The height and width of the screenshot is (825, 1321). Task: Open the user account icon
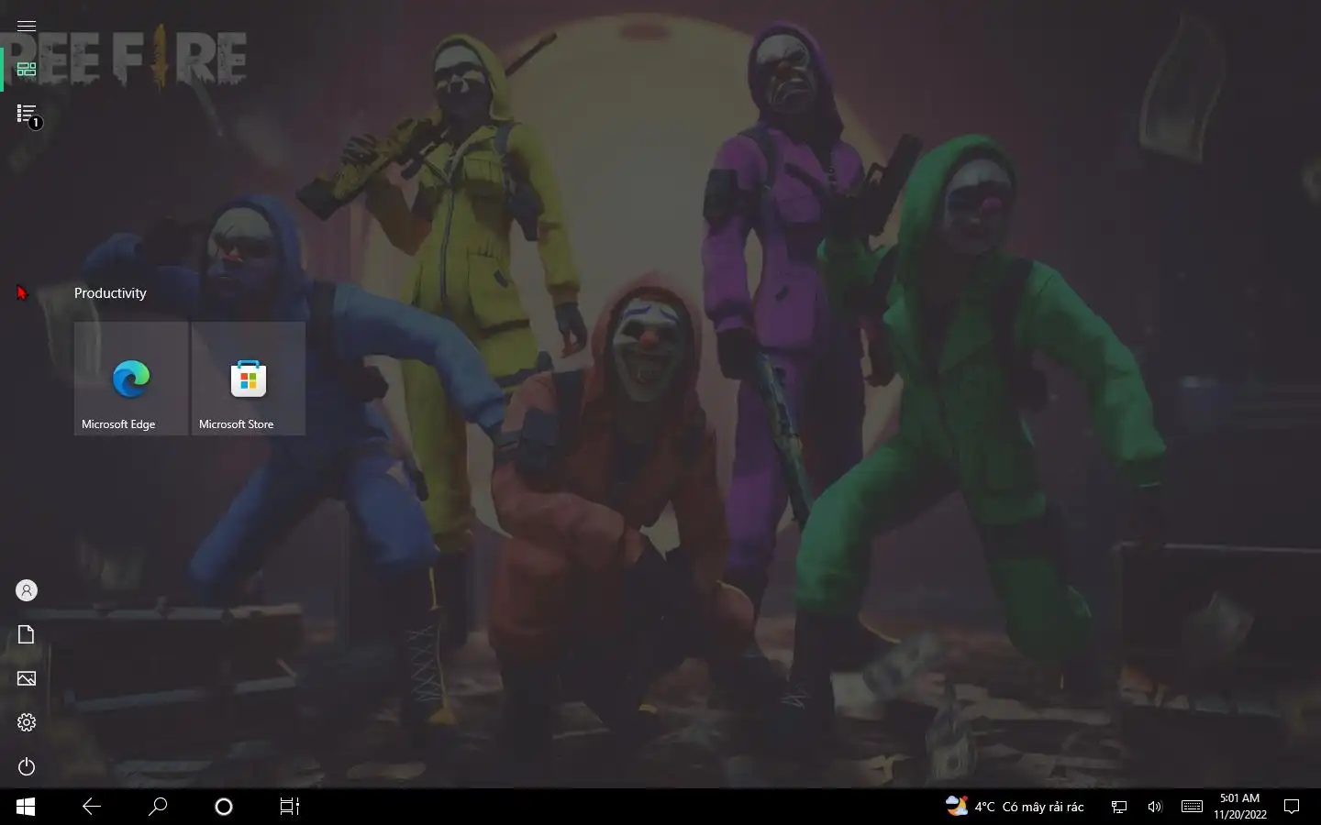(x=26, y=590)
